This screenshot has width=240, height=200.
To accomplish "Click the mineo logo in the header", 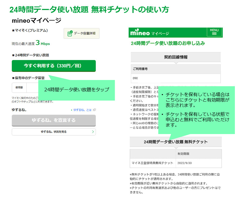I will pyautogui.click(x=140, y=33).
